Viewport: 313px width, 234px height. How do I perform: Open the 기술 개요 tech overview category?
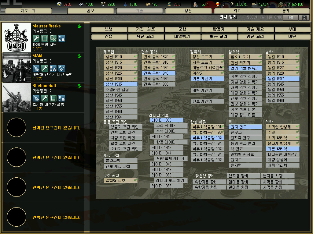pyautogui.click(x=256, y=30)
